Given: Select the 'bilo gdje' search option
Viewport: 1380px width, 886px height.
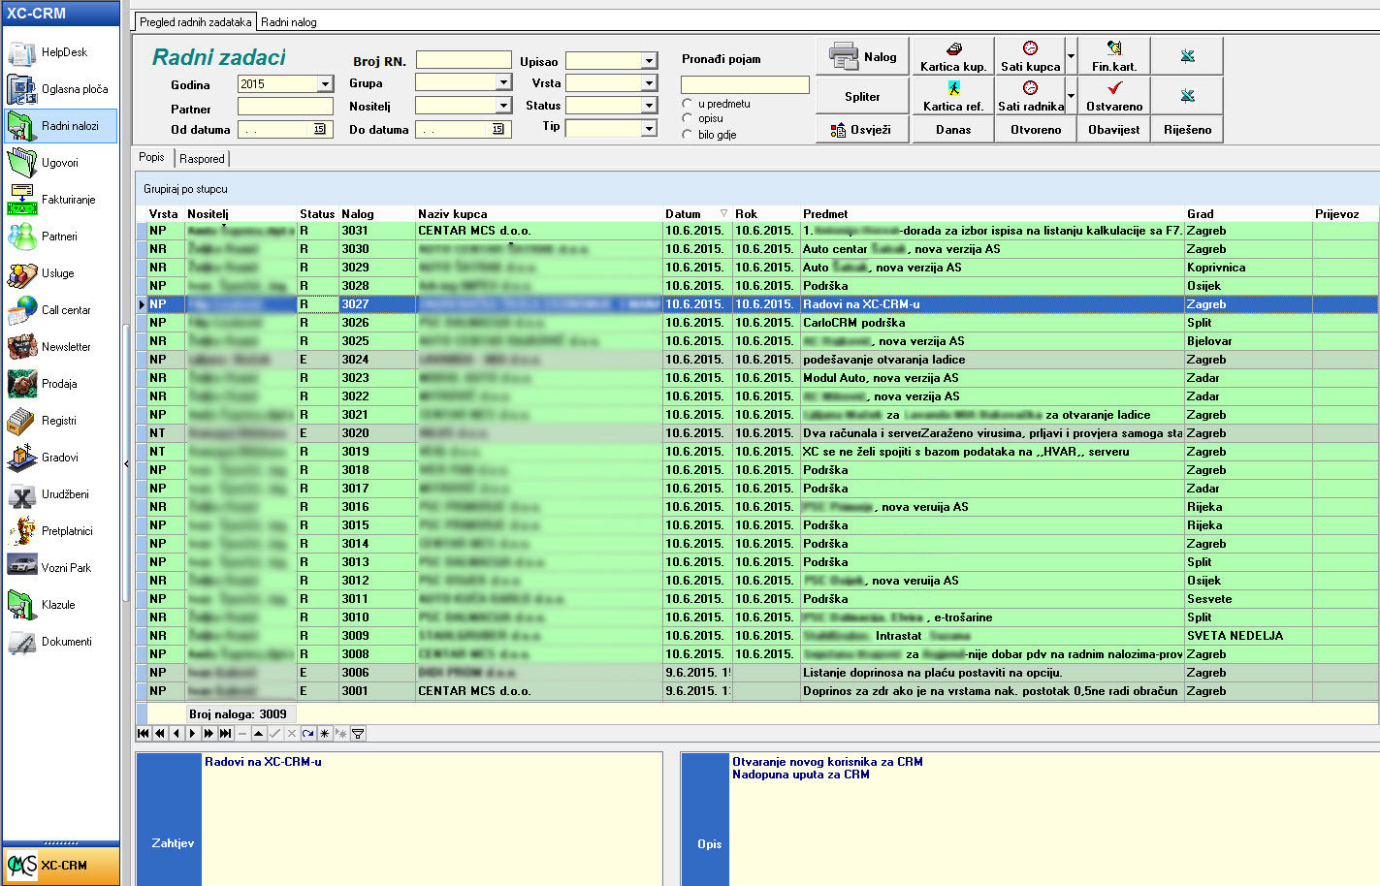Looking at the screenshot, I should 688,135.
